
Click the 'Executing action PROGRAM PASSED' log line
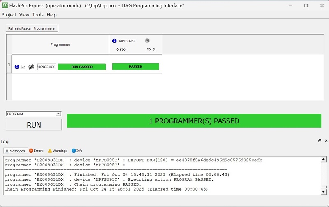coord(109,179)
